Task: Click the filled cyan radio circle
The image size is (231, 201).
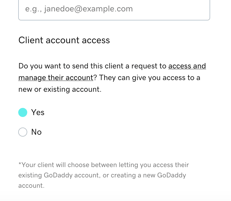Action: pos(23,112)
